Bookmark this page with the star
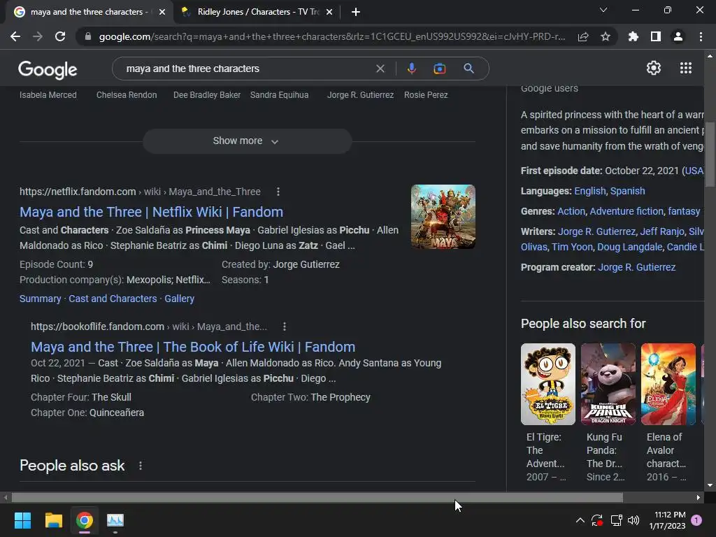 point(606,36)
